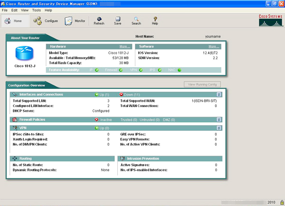This screenshot has width=285, height=206.
Task: Open the Search tool
Action: pos(136,21)
